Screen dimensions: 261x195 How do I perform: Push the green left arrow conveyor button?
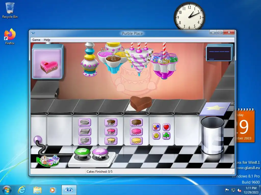(x=82, y=152)
